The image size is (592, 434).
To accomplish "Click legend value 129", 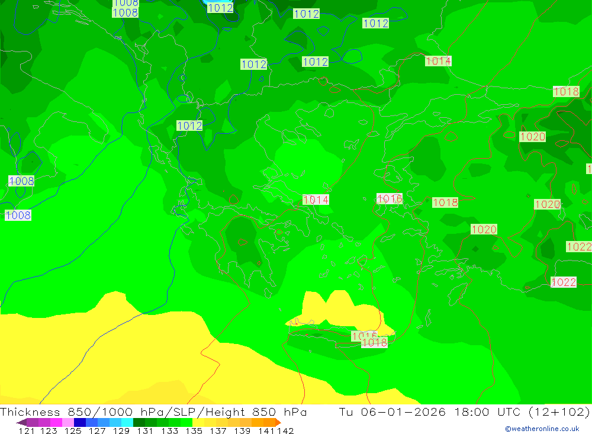I will tap(121, 430).
